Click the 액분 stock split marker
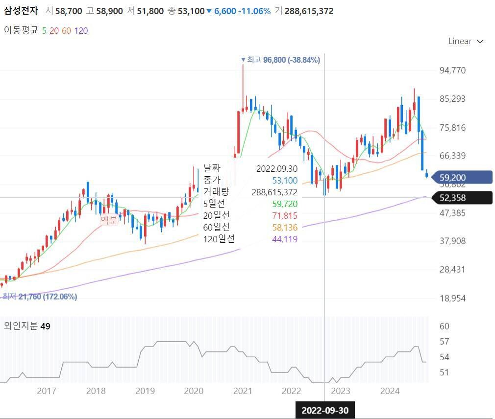The width and height of the screenshot is (495, 419). (109, 220)
